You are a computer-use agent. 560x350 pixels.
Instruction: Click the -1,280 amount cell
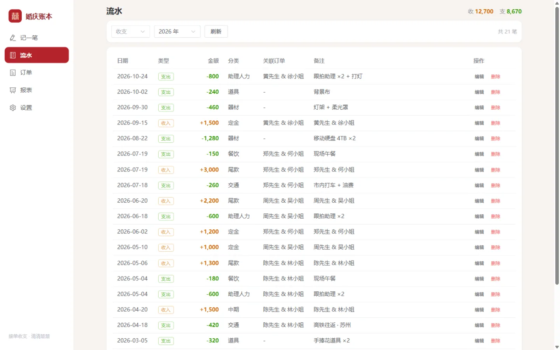(210, 138)
